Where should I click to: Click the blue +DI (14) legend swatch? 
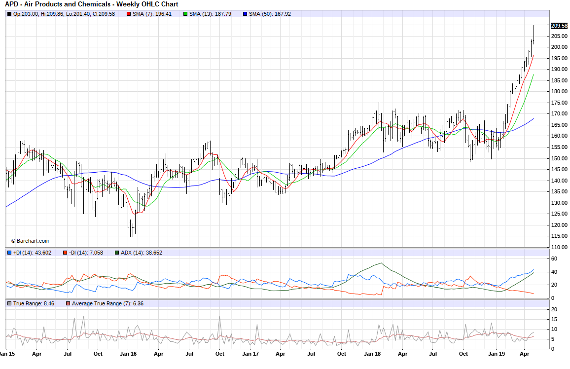click(x=9, y=253)
